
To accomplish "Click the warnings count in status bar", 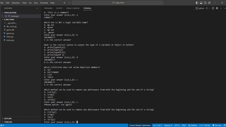I will [x=2, y=126].
